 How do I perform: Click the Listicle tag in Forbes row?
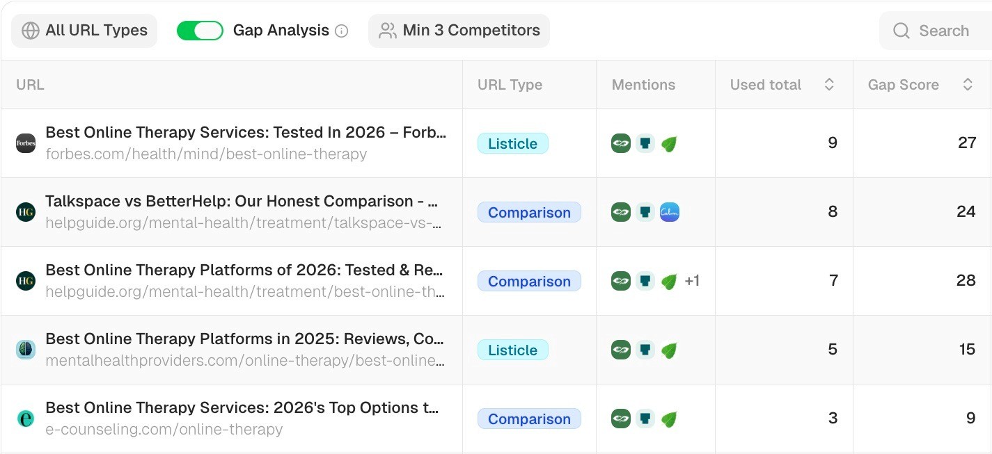(512, 143)
